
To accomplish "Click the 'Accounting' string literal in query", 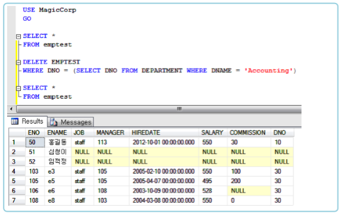I will (x=268, y=71).
